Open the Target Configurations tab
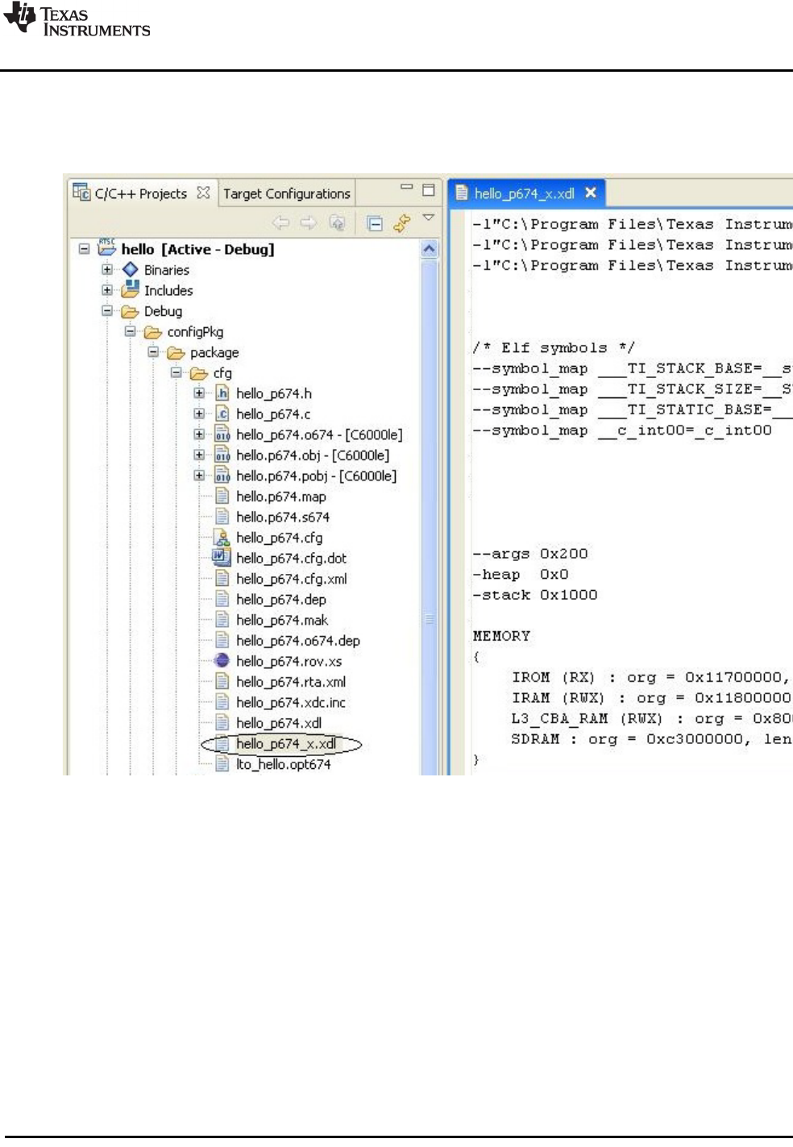Viewport: 793px width, 1147px height. click(286, 193)
